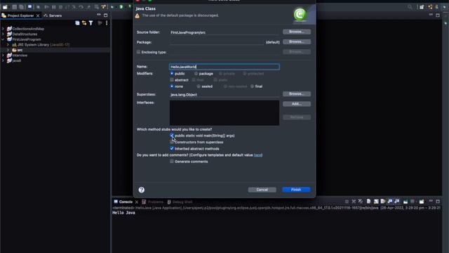Click Browse next to Source folder
Screen dimensions: 449x253
pos(297,32)
